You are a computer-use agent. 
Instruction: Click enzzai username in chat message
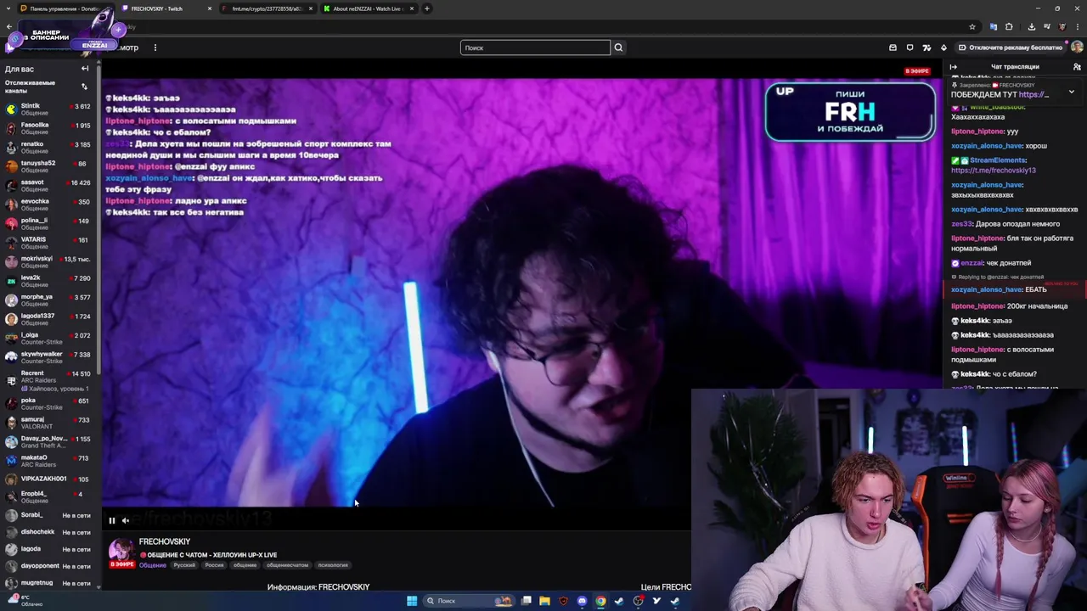[972, 263]
